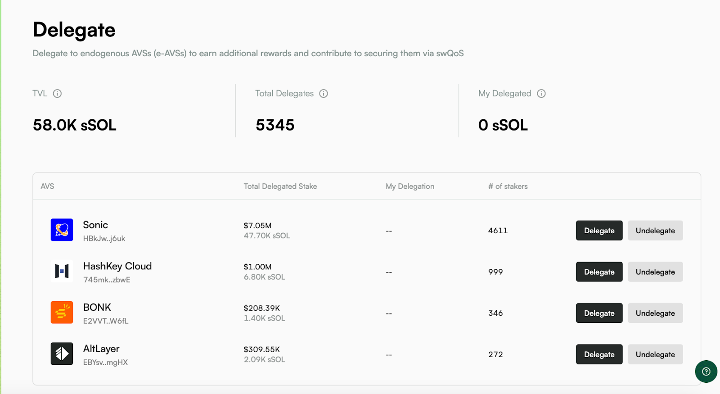The height and width of the screenshot is (394, 720).
Task: Delegate to Sonic AVS
Action: point(599,231)
